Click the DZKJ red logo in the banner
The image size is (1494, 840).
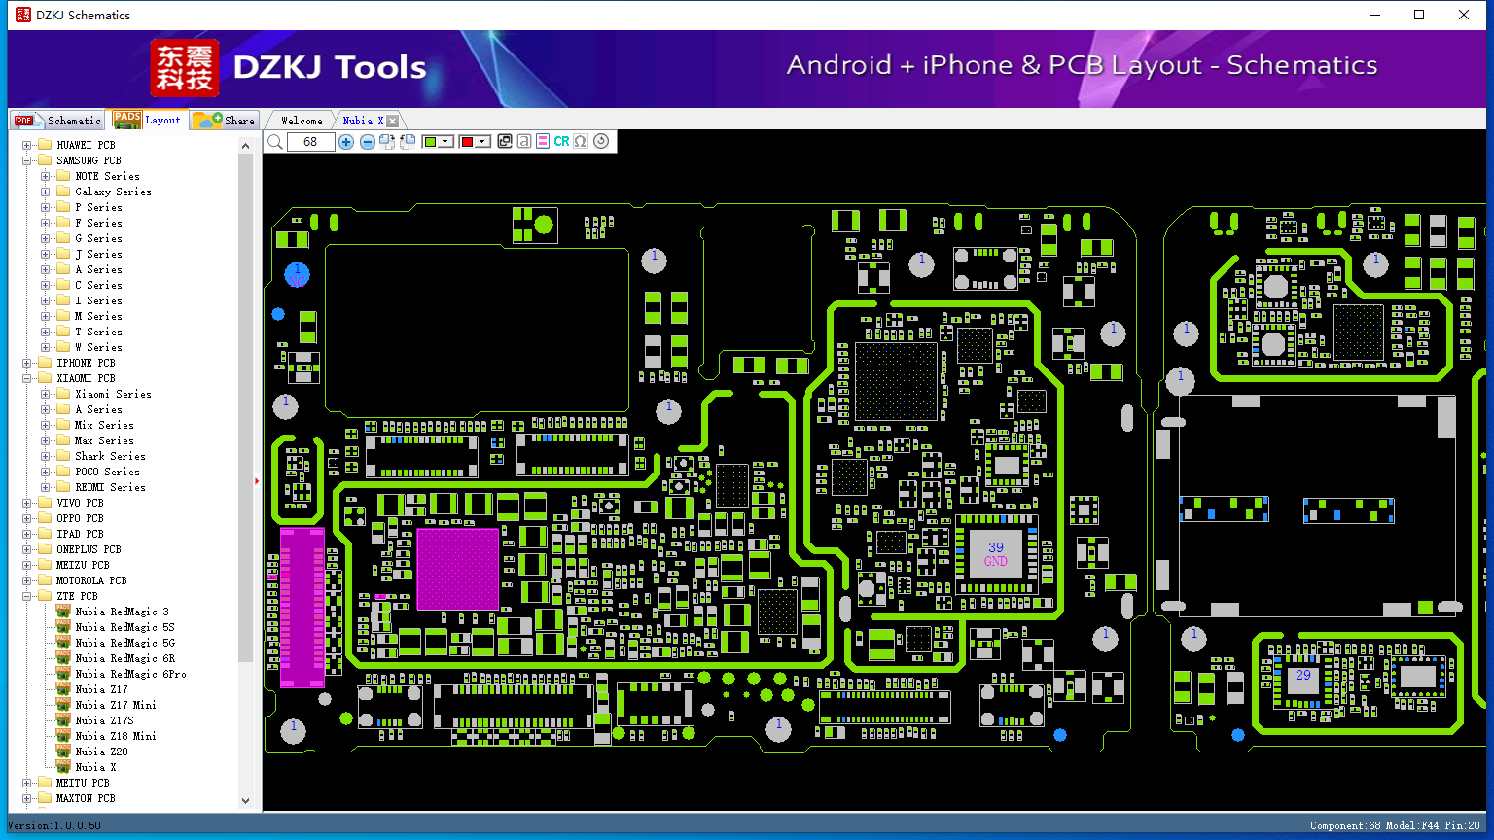tap(185, 68)
